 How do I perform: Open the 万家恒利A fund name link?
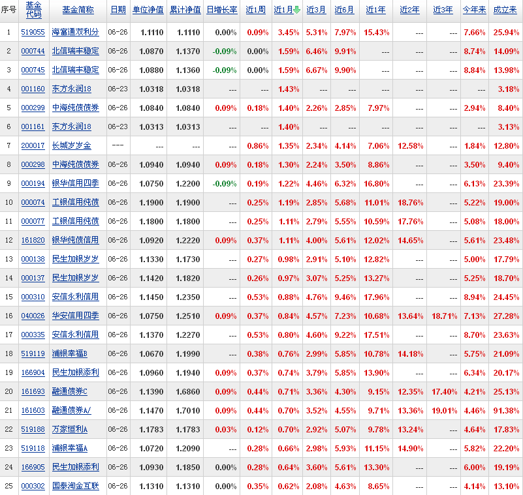(x=69, y=429)
